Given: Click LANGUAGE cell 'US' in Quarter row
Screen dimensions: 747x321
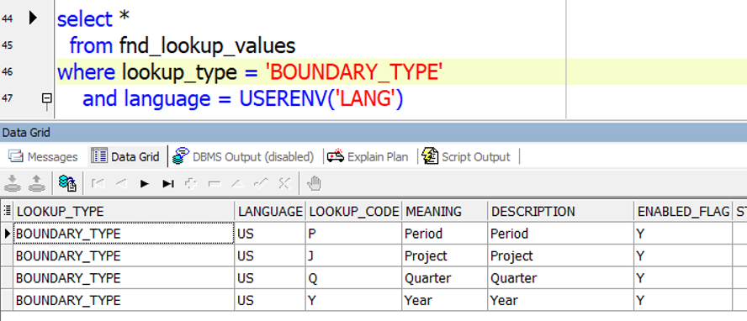Looking at the screenshot, I should (270, 278).
